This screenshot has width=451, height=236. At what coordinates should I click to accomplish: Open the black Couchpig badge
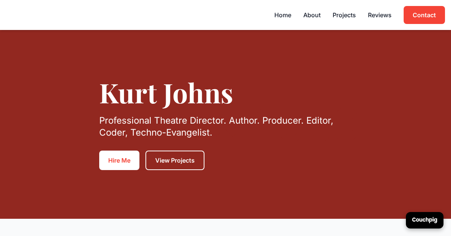coord(424,220)
